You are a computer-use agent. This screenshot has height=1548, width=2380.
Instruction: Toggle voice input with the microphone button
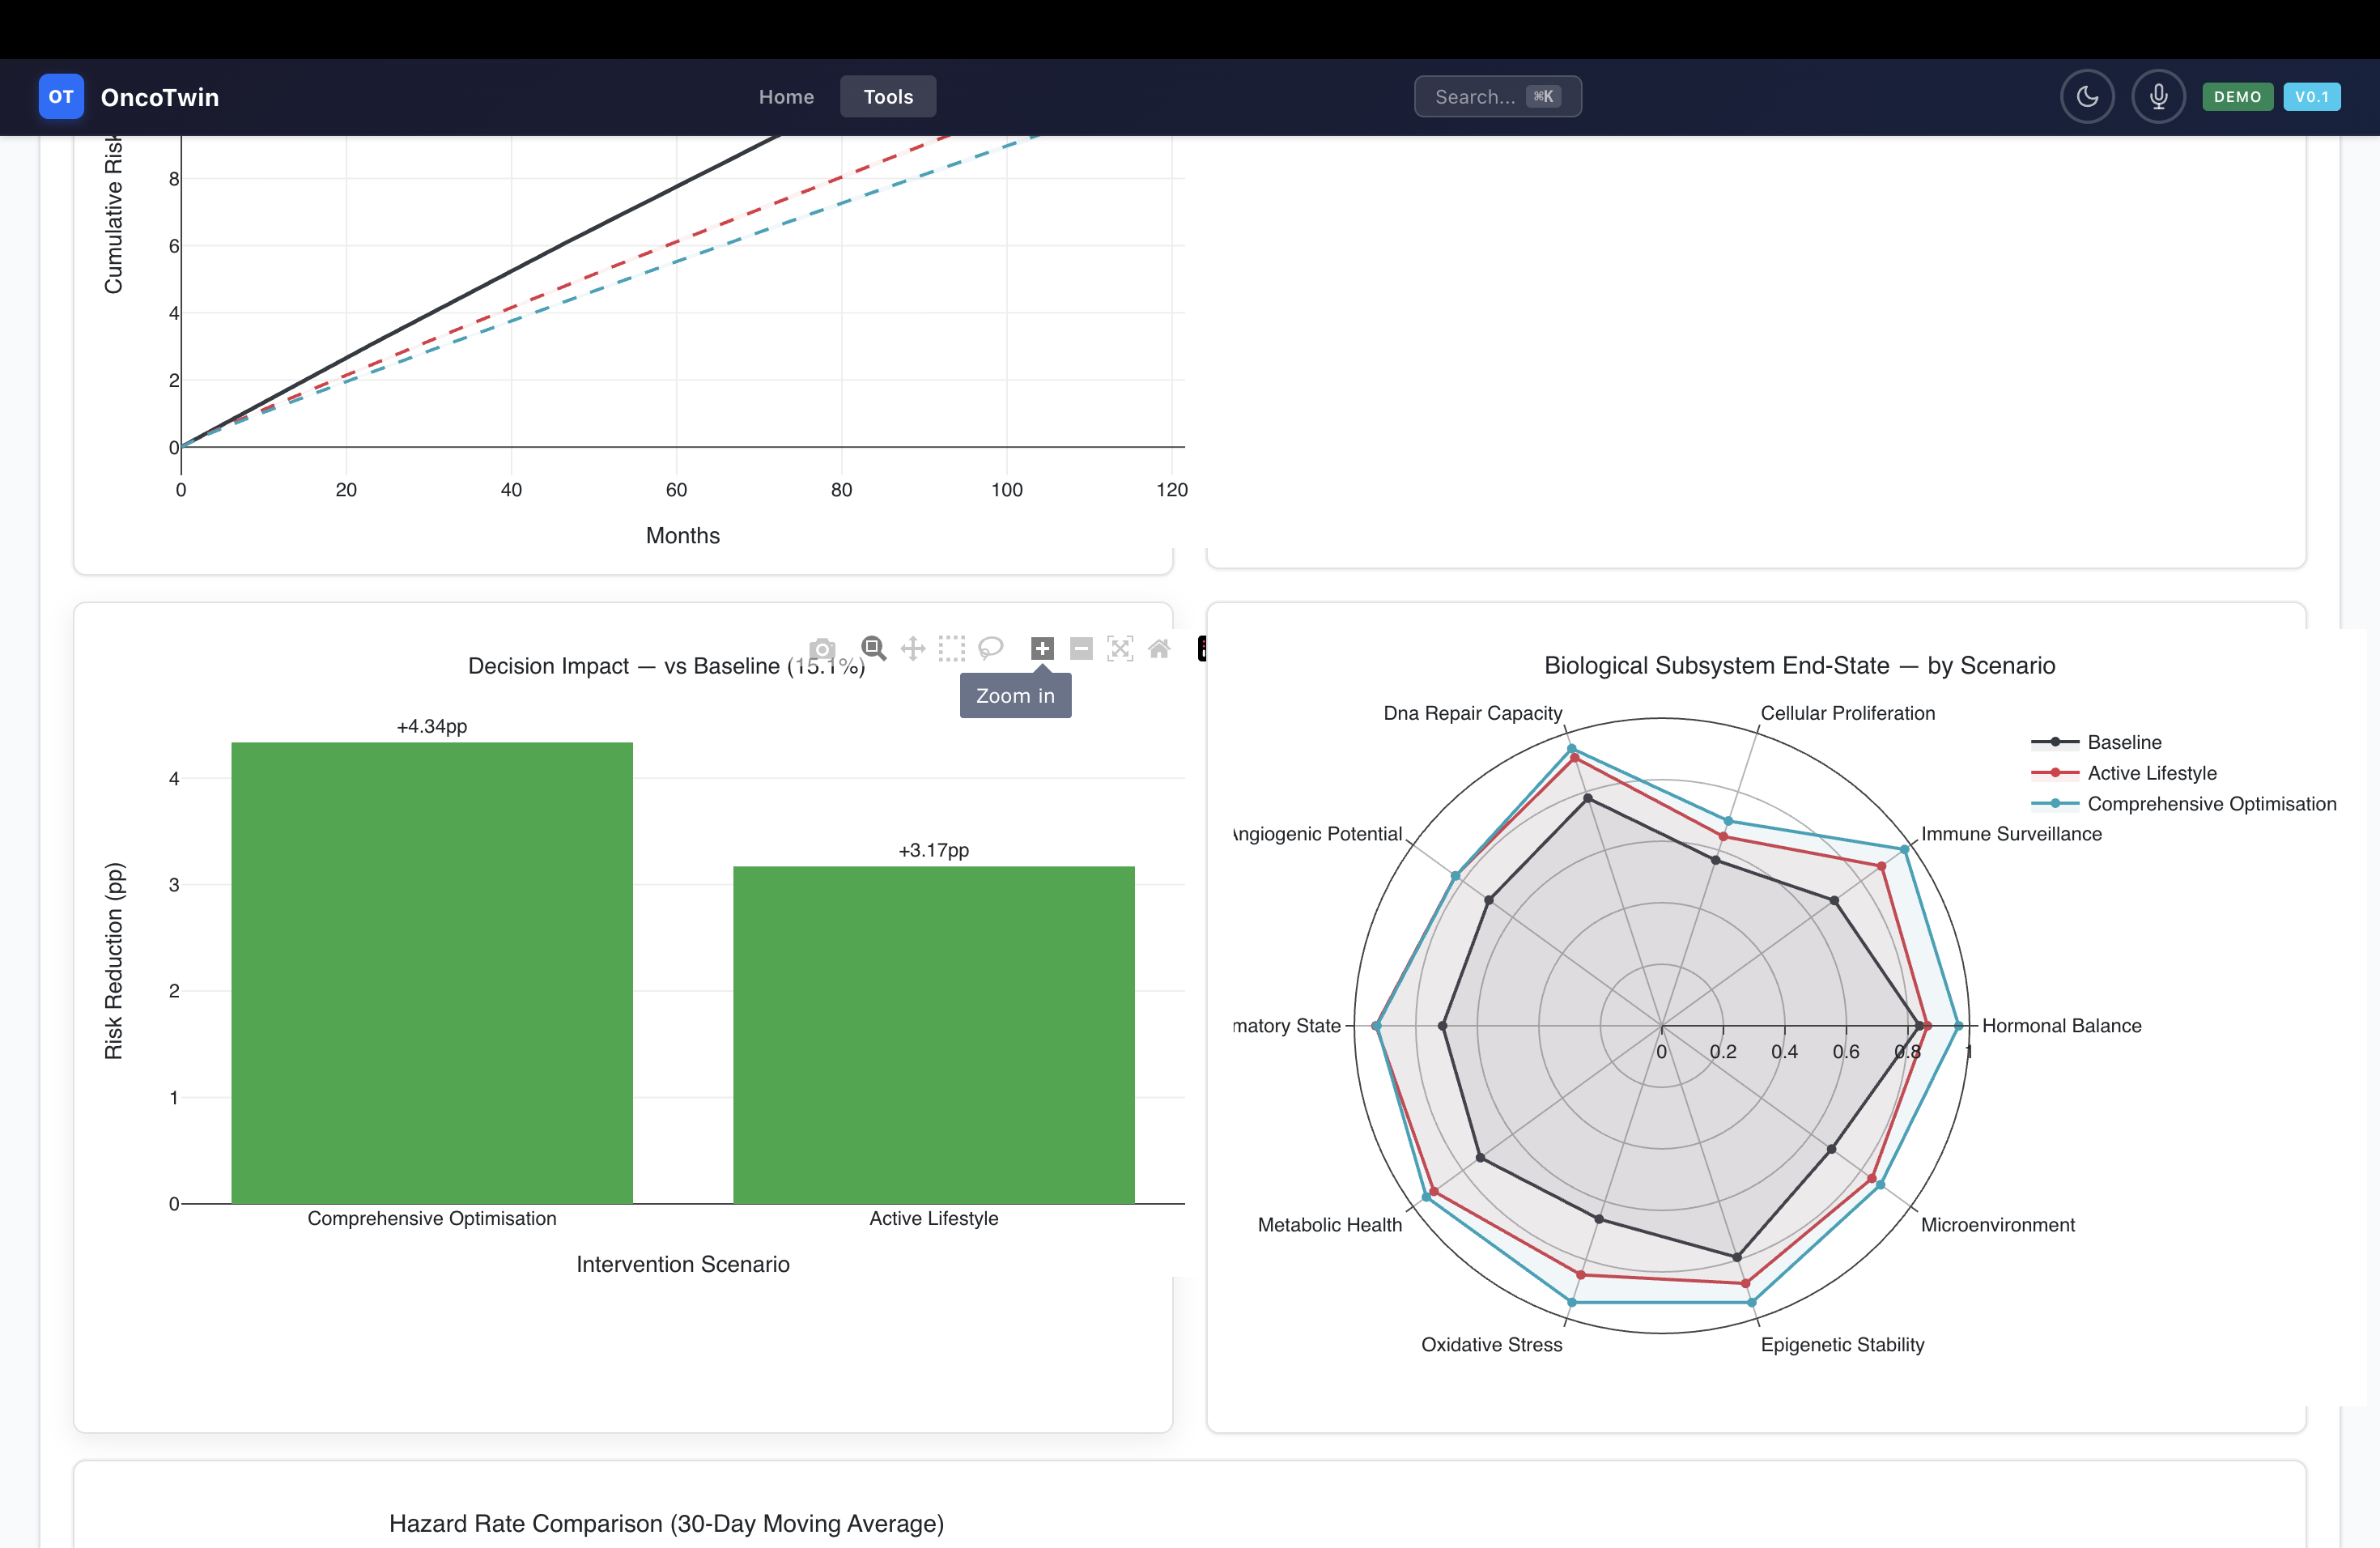2158,97
